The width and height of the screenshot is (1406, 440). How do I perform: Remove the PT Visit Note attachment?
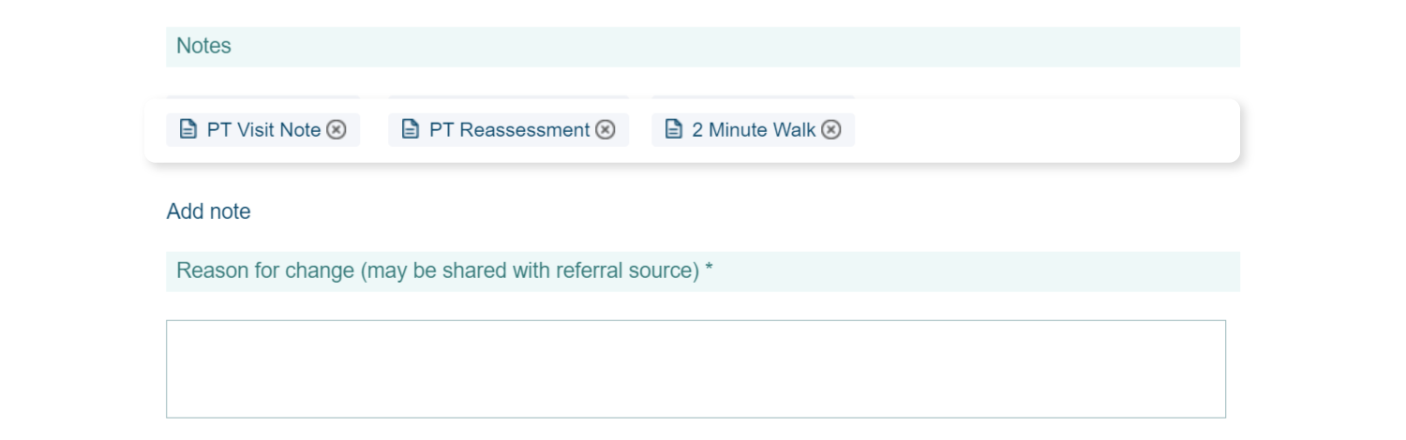(337, 130)
